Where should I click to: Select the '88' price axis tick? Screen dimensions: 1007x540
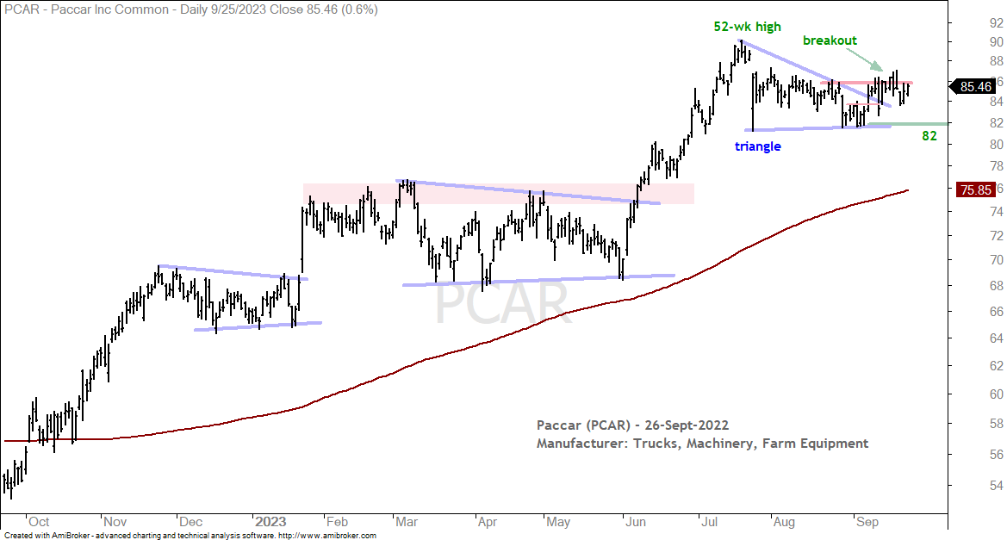click(x=997, y=61)
